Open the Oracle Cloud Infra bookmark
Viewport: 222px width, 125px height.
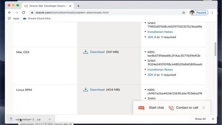38,18
